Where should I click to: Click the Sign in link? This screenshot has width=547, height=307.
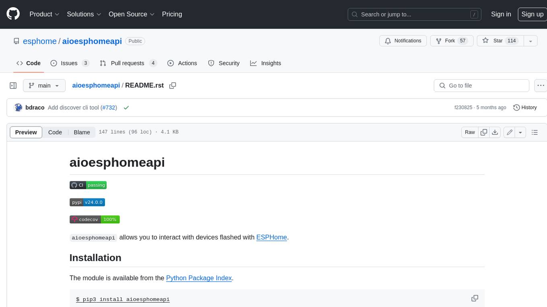point(501,14)
